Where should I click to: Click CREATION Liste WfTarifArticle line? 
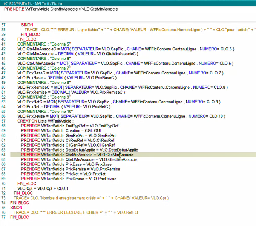coord(45,121)
